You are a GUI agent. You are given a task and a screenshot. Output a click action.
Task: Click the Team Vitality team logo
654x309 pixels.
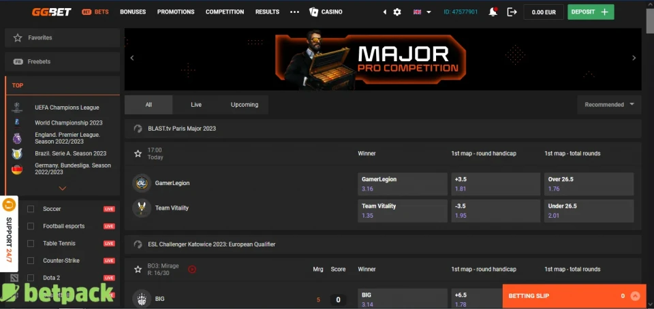point(142,208)
